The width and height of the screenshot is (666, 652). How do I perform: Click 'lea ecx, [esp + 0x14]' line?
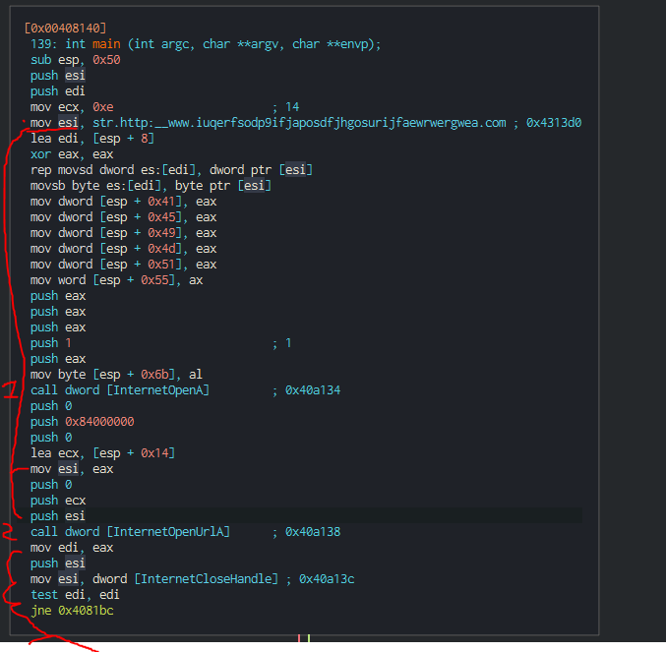[x=102, y=453]
